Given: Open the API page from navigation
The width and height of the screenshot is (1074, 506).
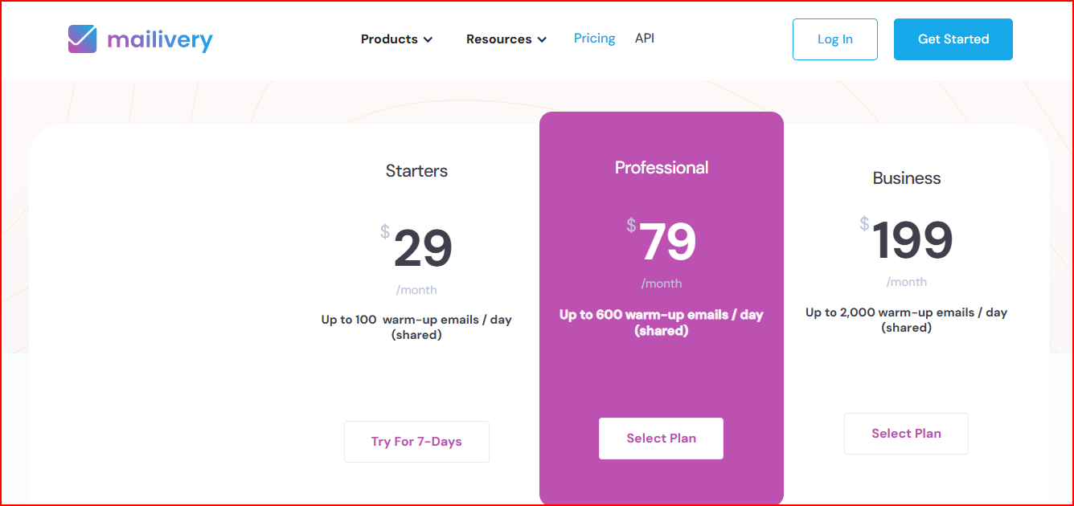Looking at the screenshot, I should [x=644, y=38].
